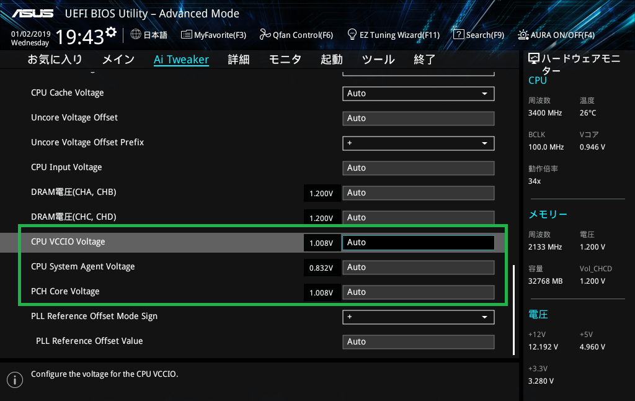
Task: Click the language globe icon
Action: click(136, 35)
